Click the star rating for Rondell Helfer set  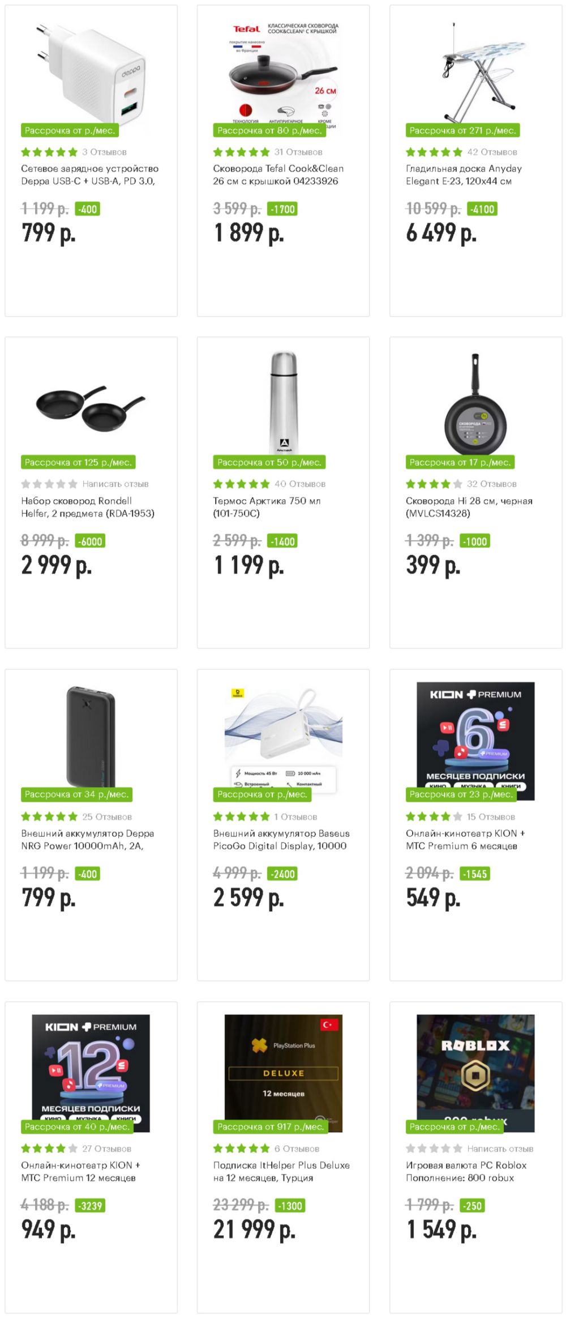[x=49, y=484]
